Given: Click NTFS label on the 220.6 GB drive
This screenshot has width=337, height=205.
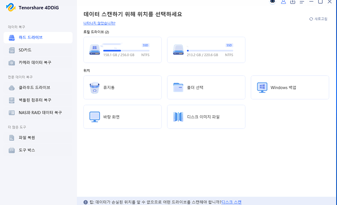Looking at the screenshot, I should 229,55.
